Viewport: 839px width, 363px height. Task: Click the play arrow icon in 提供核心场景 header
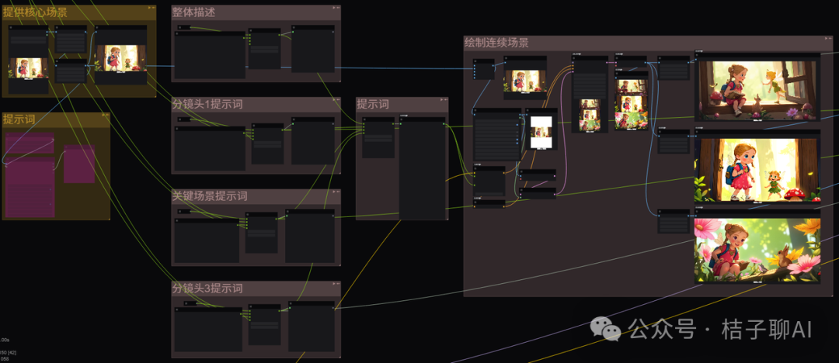[x=148, y=8]
